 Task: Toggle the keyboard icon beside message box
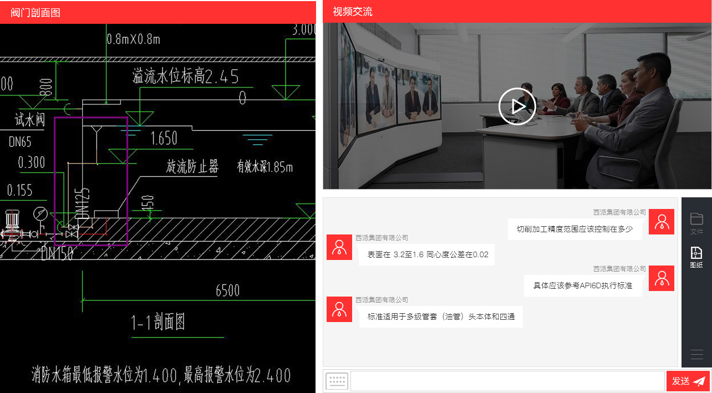[337, 381]
